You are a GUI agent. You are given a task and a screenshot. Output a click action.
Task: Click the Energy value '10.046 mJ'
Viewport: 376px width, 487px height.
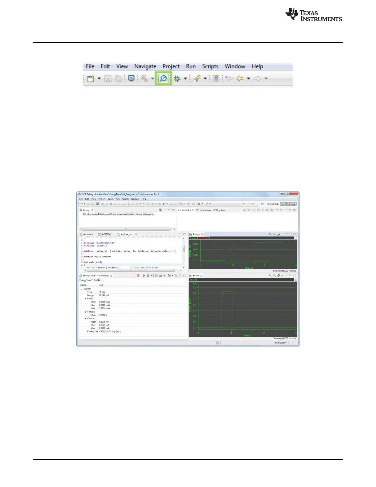point(104,295)
